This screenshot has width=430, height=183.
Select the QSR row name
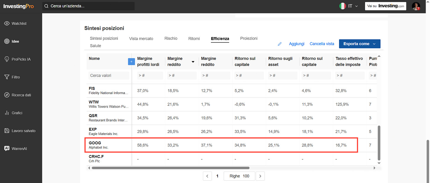[93, 116]
